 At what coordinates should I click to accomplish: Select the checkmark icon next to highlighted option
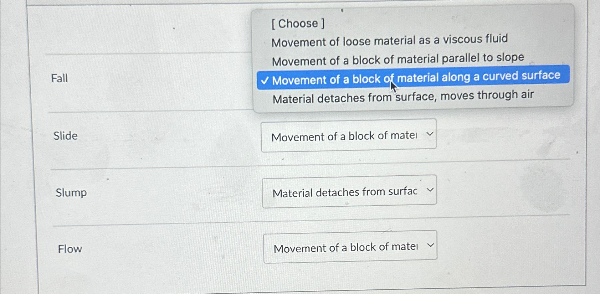pyautogui.click(x=265, y=81)
